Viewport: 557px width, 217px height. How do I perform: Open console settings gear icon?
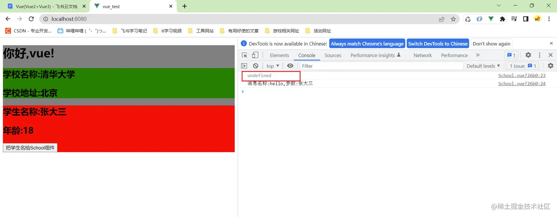coord(550,66)
